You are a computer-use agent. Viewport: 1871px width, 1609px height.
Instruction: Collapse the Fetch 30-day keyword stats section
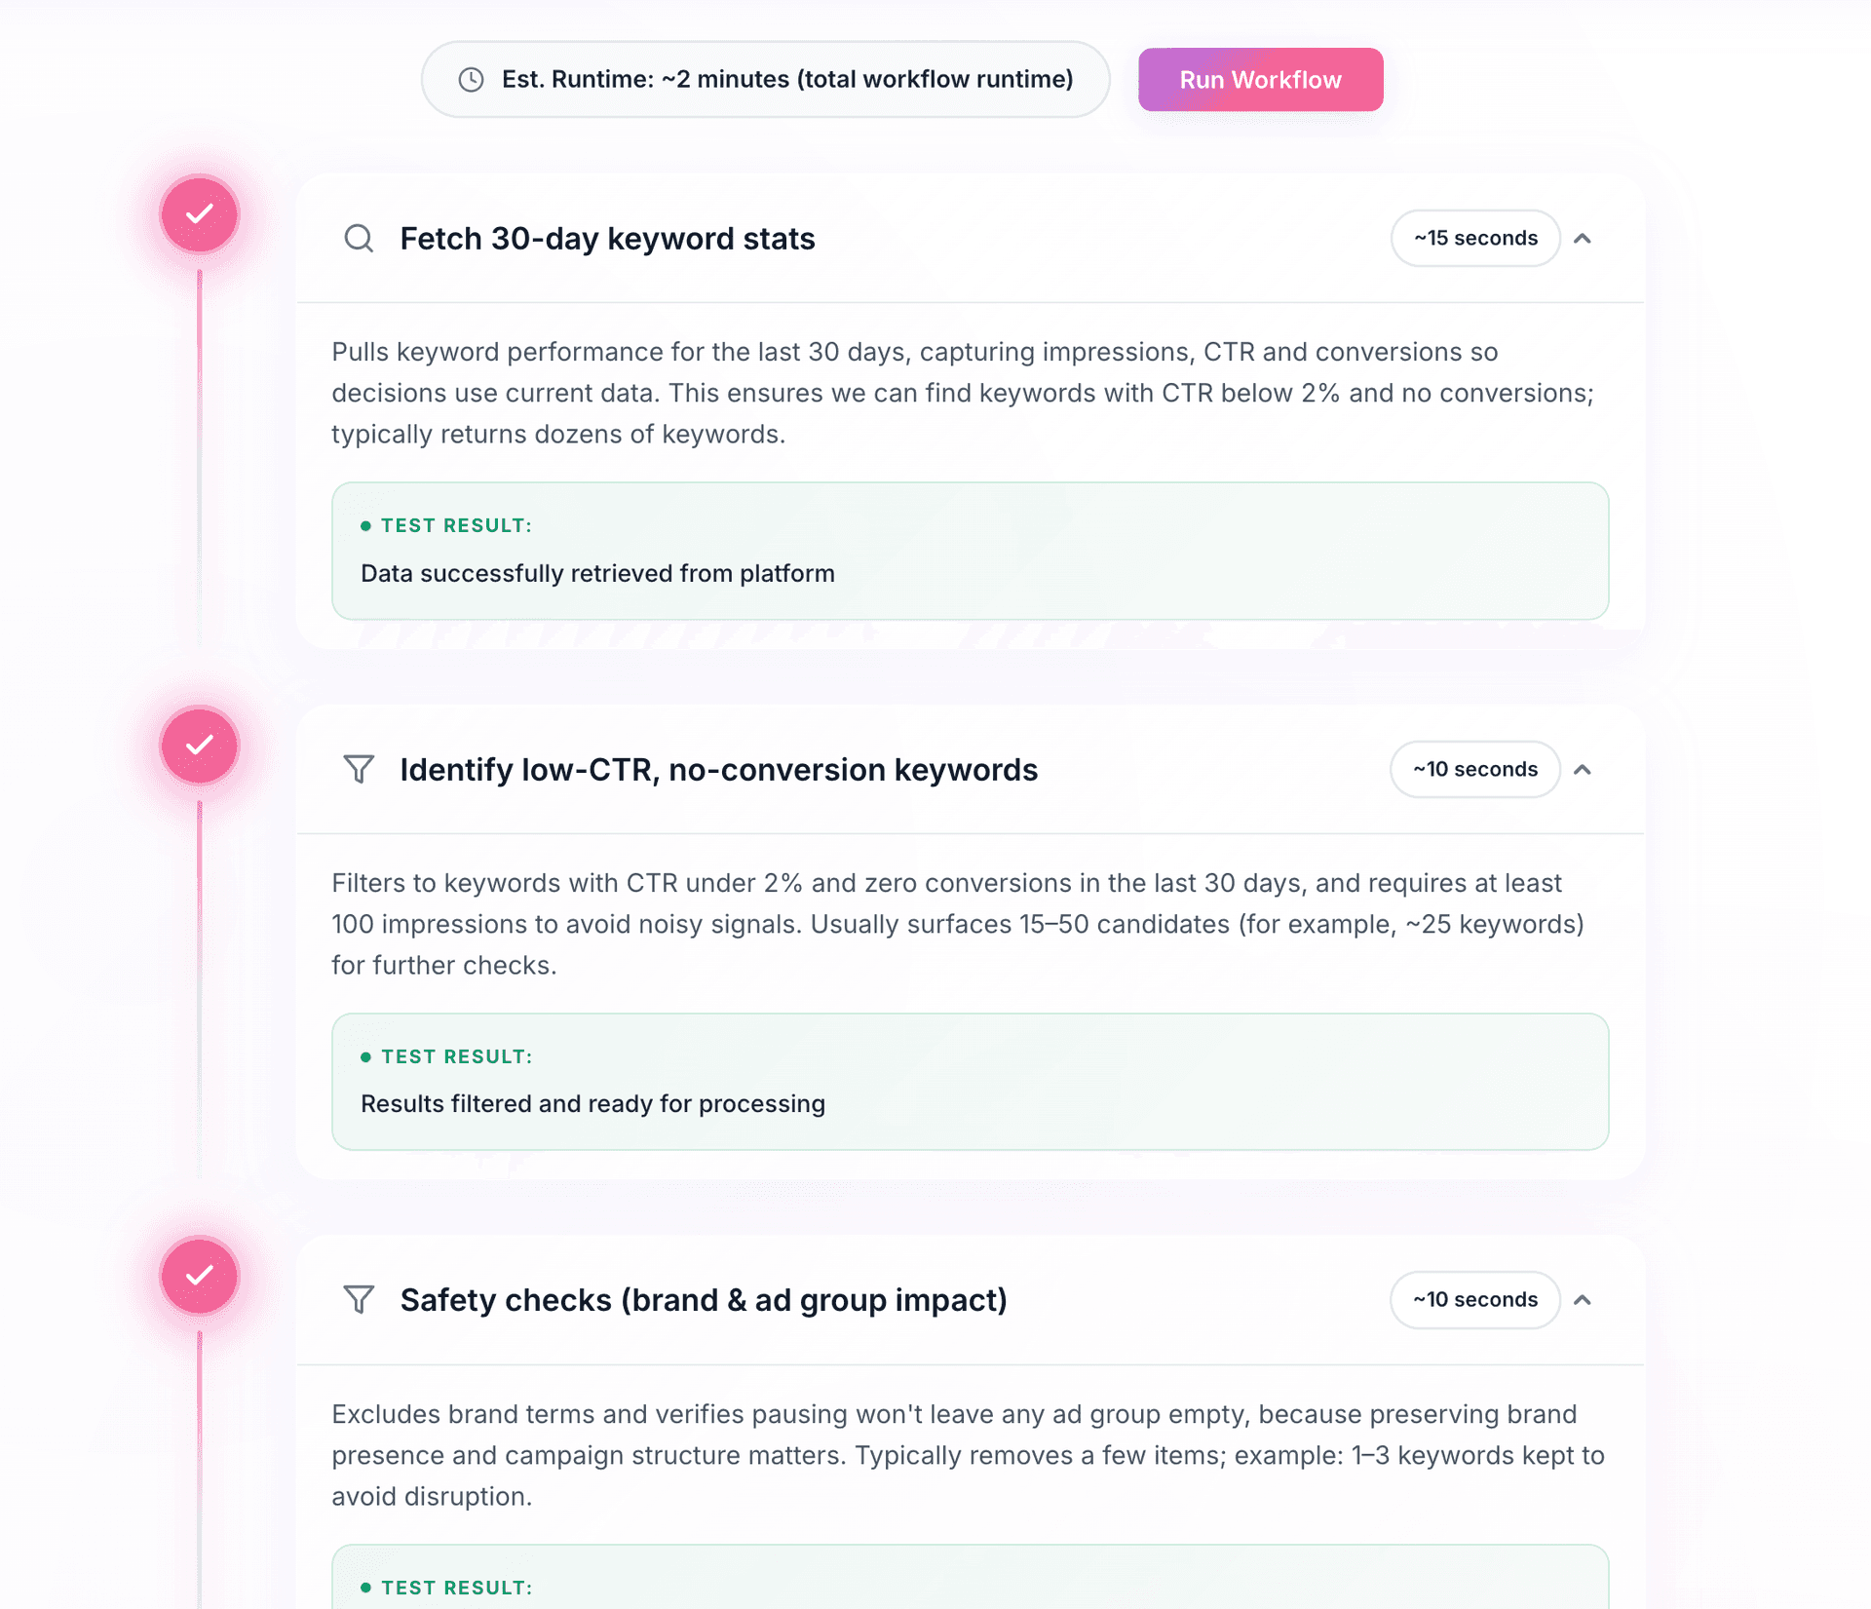point(1584,239)
